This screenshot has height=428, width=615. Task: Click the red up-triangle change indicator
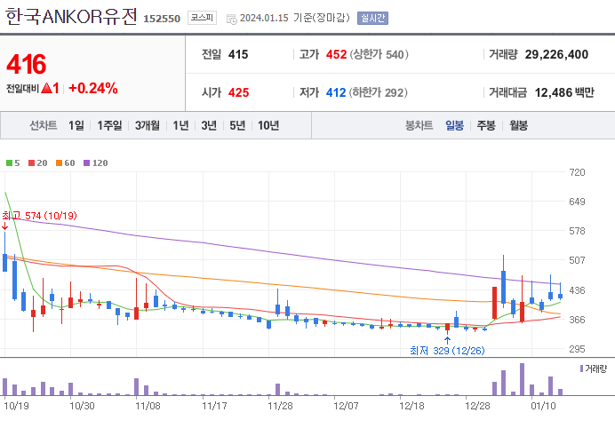47,88
